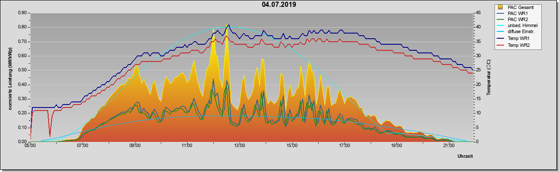Click the 05:00 time axis label
The height and width of the screenshot is (172, 559).
point(30,146)
